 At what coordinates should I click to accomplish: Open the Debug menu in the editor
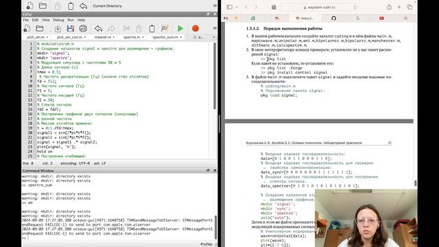58,20
